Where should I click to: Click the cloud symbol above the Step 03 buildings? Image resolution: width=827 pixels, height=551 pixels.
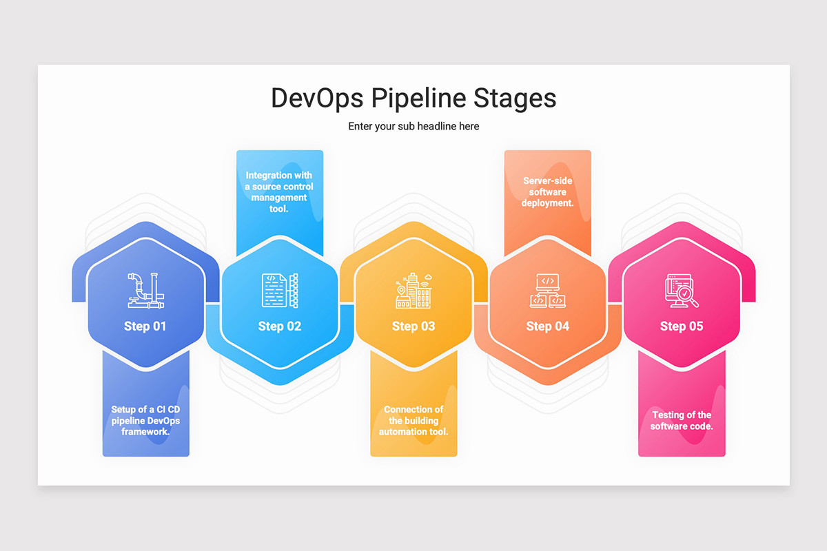click(428, 278)
